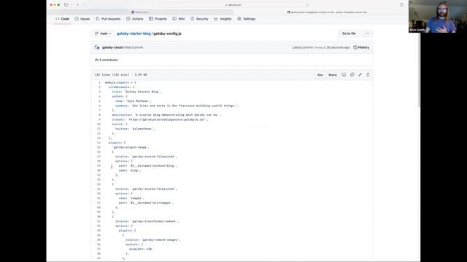The height and width of the screenshot is (262, 467).
Task: Click the 'gatsby-remark-images' resolve line
Action: pos(153,239)
